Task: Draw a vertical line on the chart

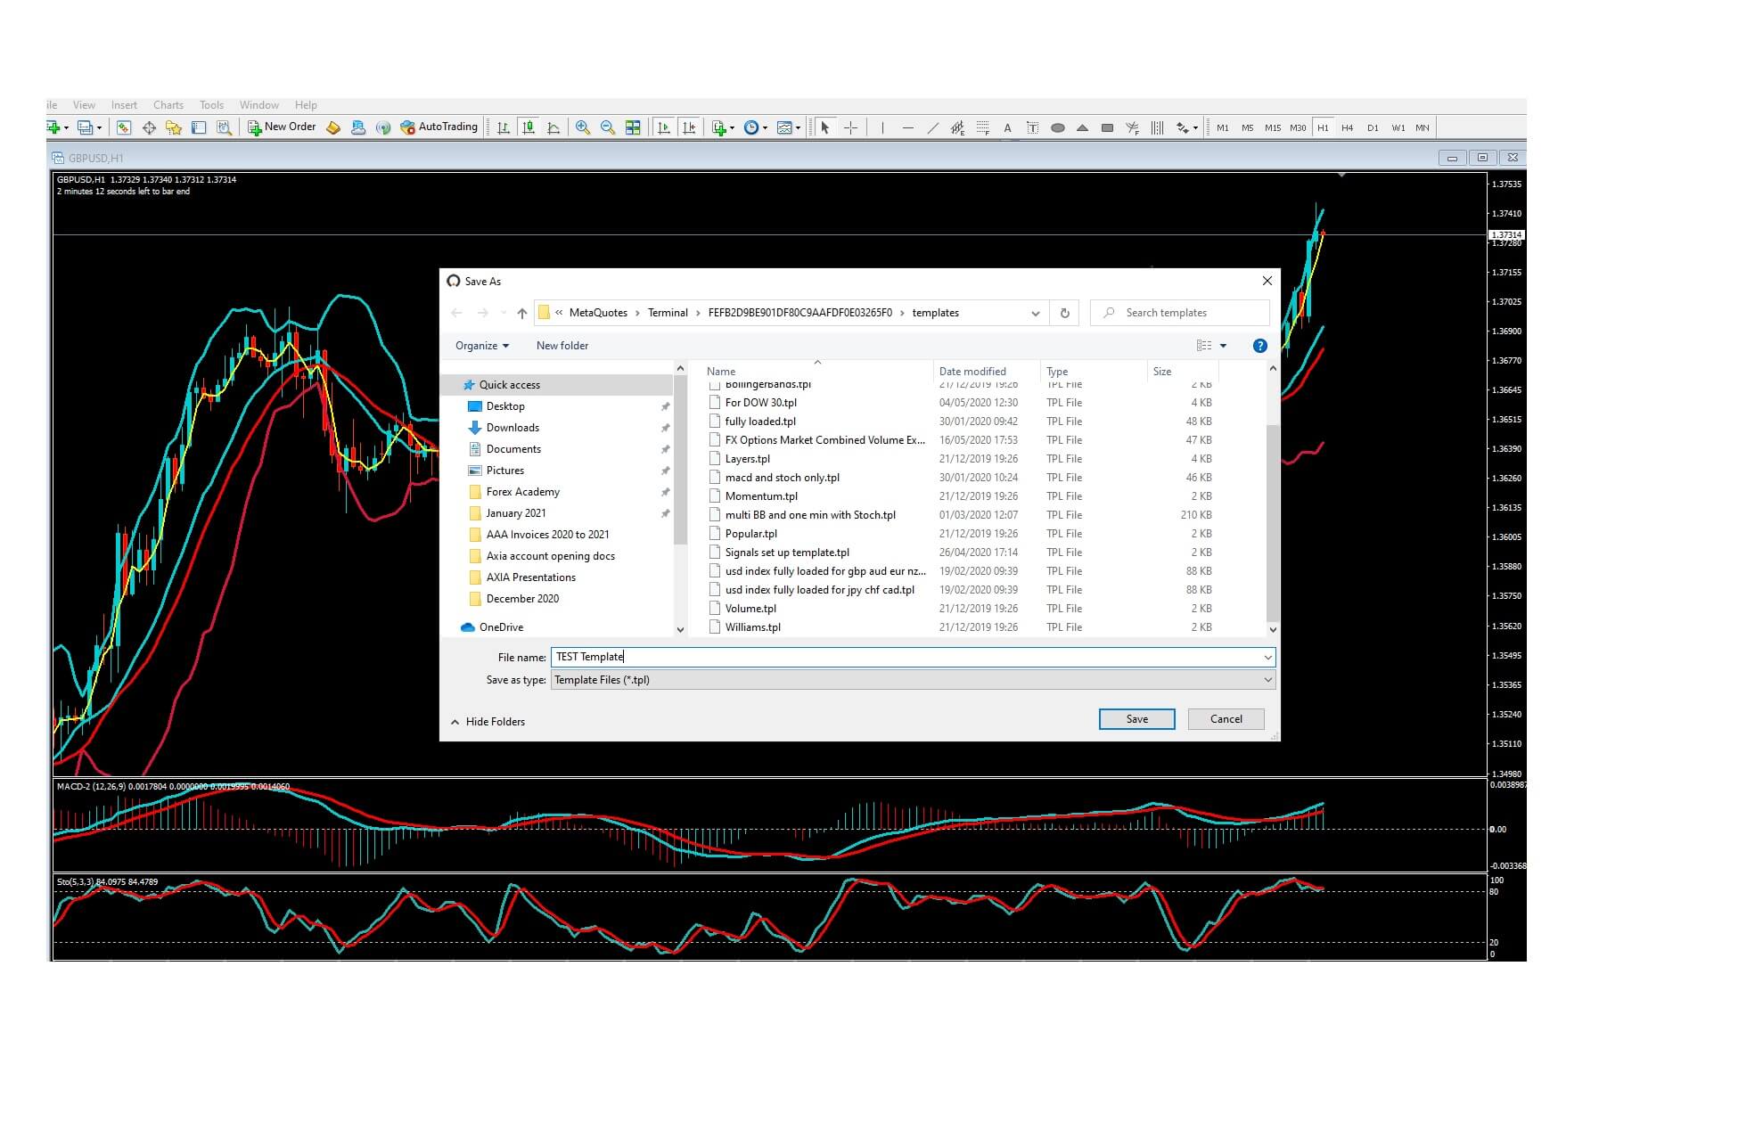Action: point(882,127)
